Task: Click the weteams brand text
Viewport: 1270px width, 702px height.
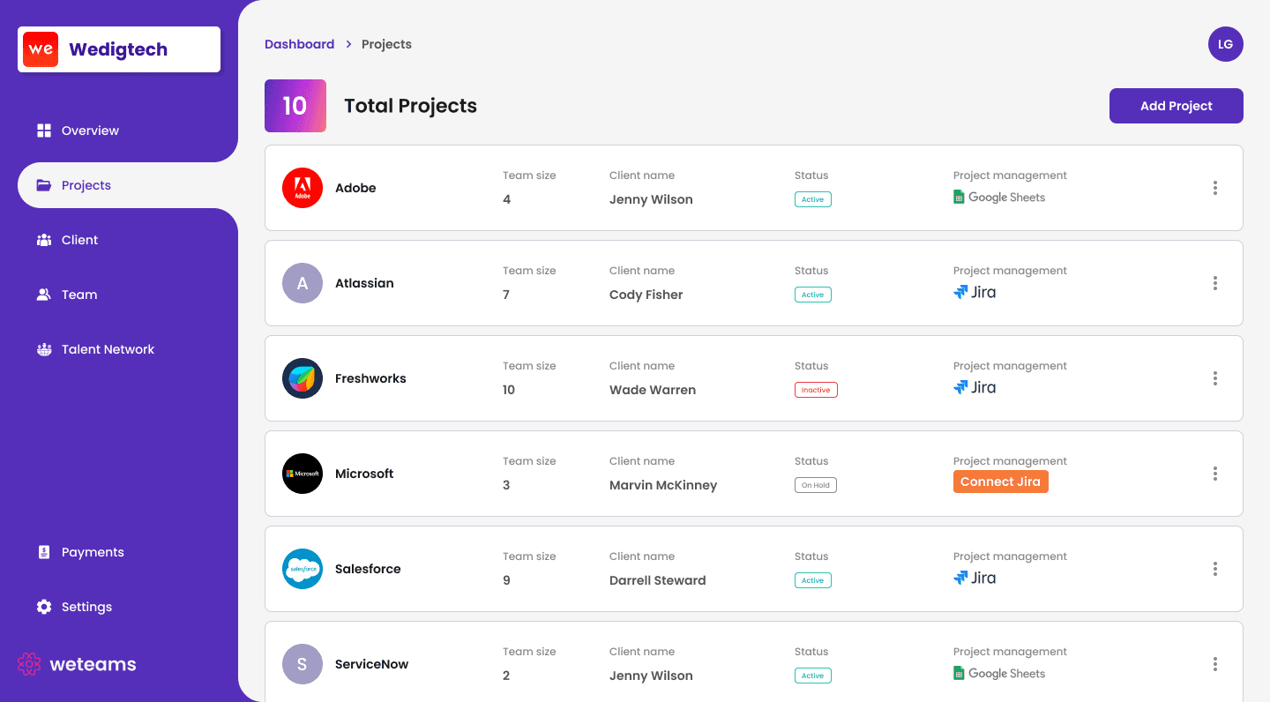Action: pyautogui.click(x=93, y=664)
